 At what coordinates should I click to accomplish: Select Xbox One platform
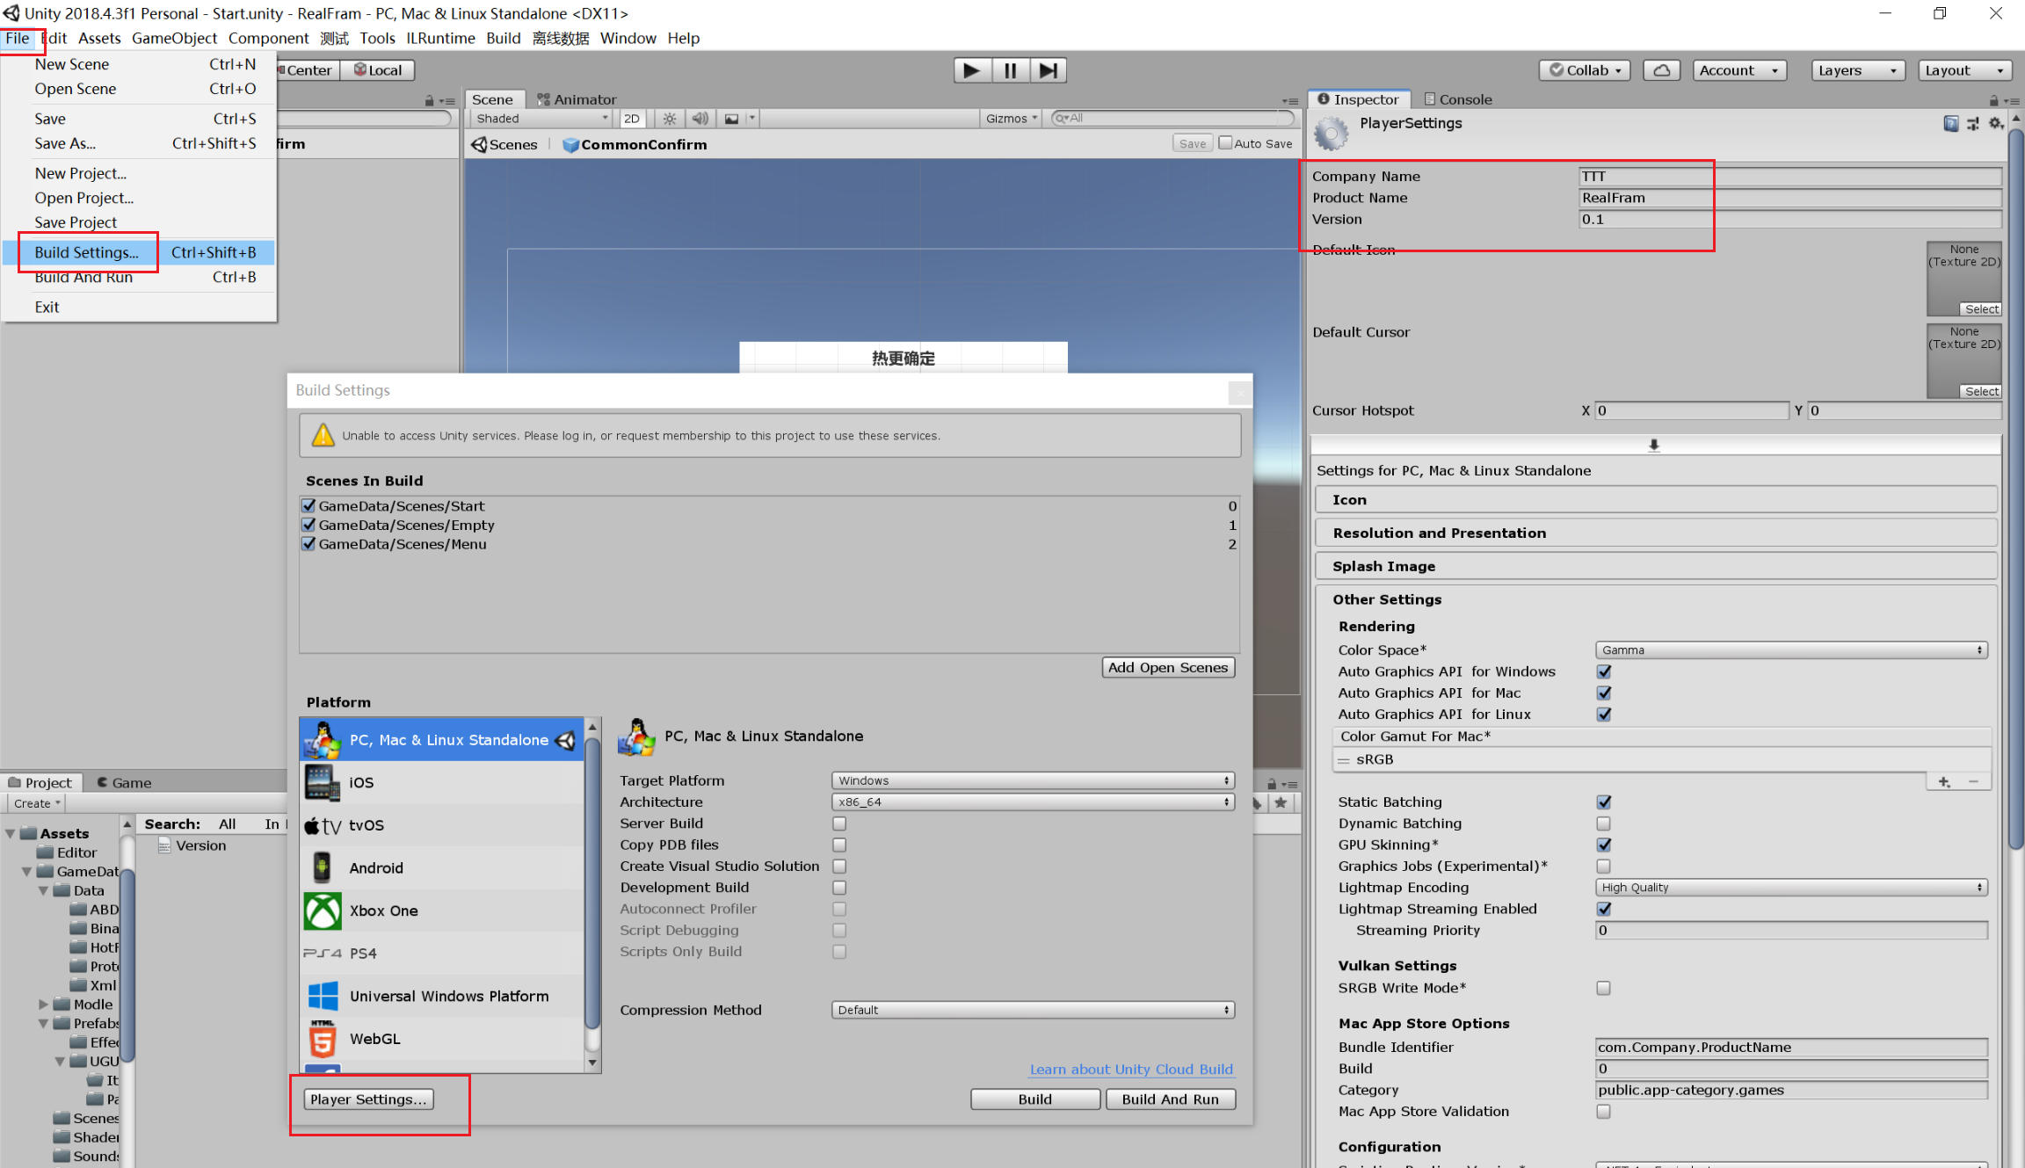point(442,910)
